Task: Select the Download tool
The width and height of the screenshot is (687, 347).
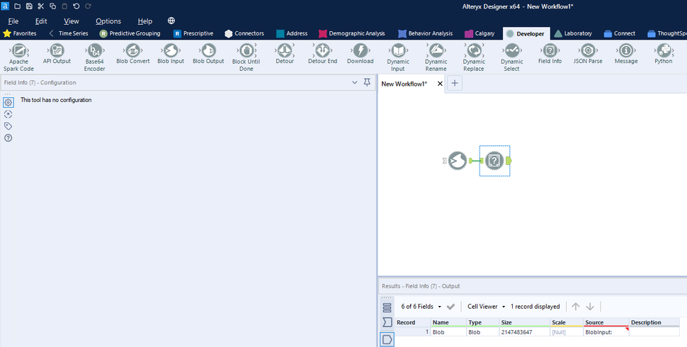Action: (x=360, y=55)
